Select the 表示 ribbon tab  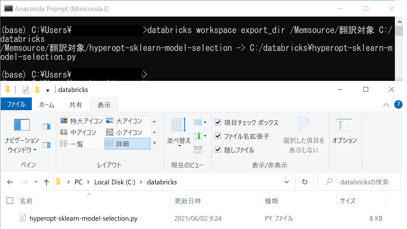pos(104,105)
